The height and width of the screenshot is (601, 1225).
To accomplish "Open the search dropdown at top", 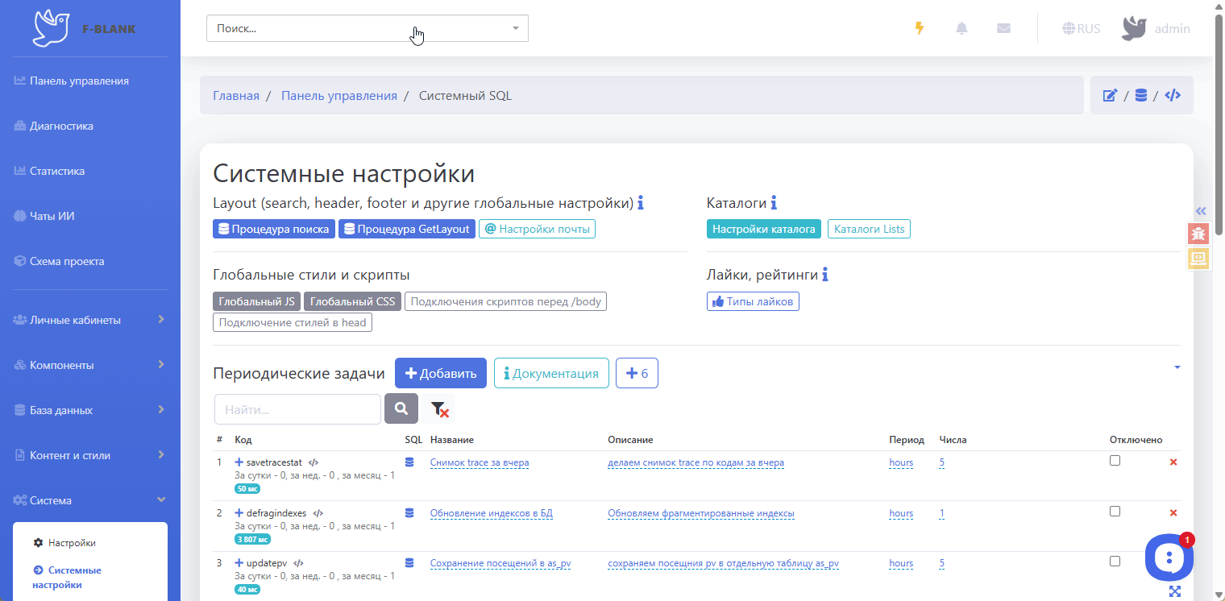I will tap(367, 28).
